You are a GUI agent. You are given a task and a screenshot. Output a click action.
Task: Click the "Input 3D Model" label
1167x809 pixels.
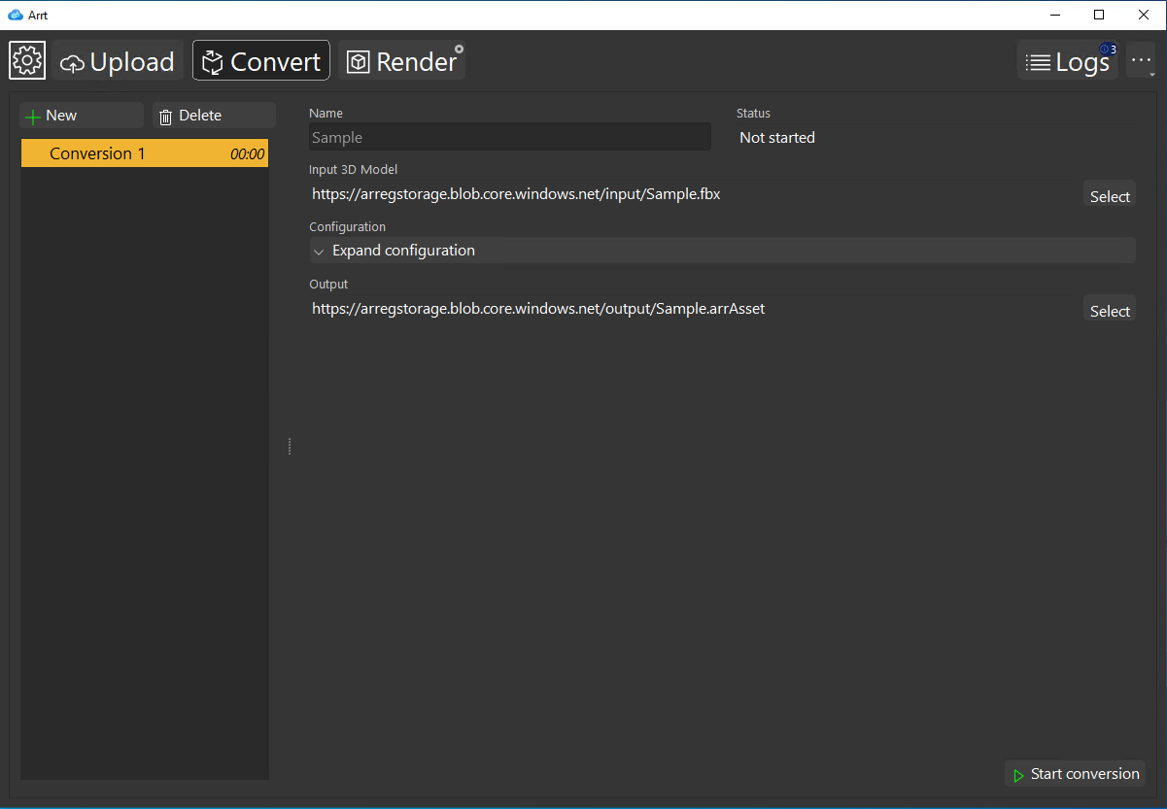(354, 170)
